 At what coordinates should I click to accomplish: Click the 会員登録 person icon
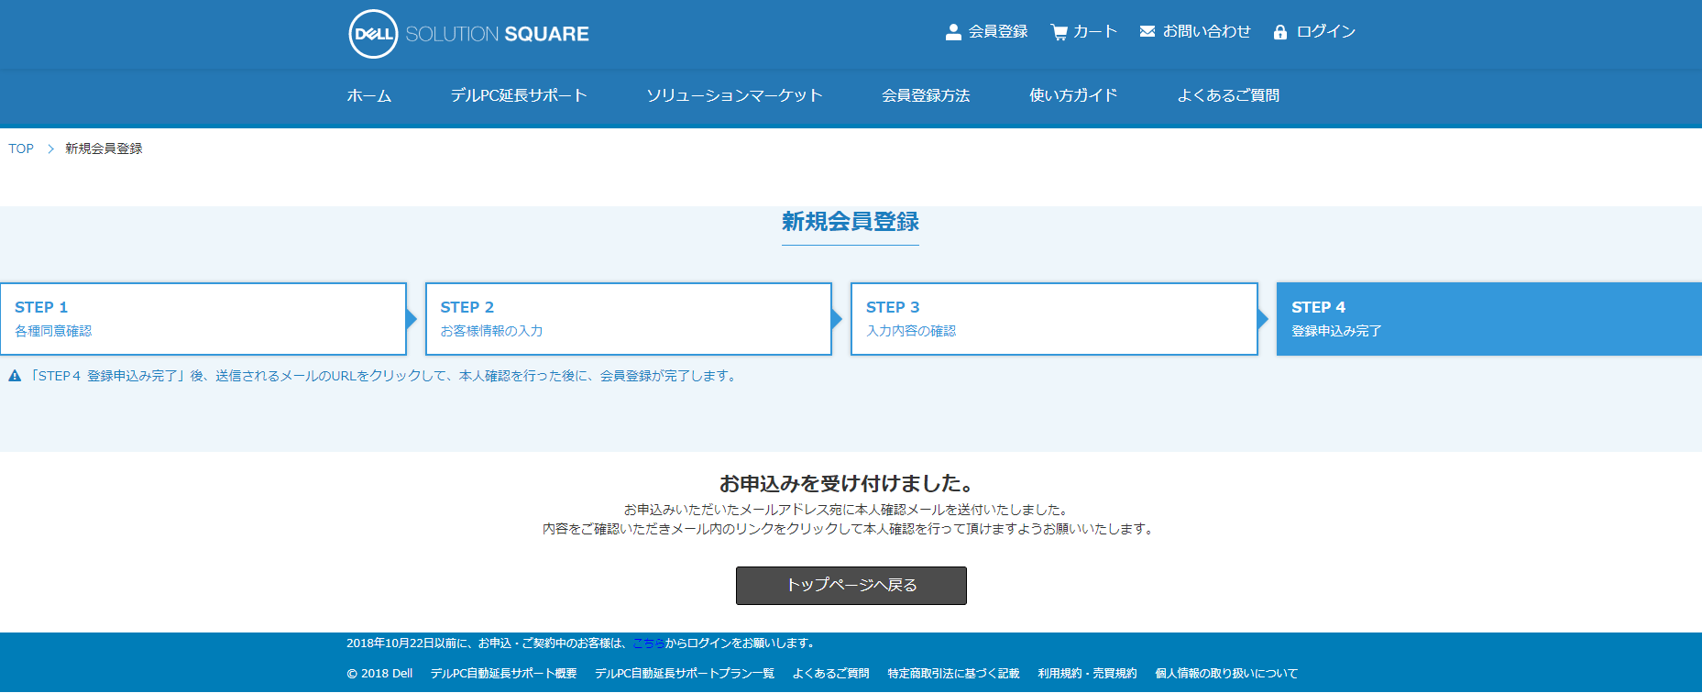coord(953,32)
